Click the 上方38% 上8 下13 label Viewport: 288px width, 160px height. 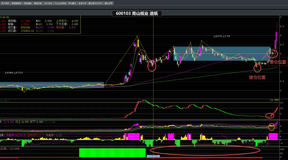[14, 73]
